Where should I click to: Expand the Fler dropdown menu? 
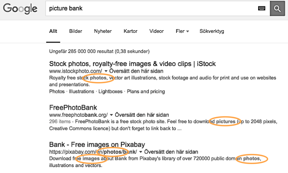(x=182, y=31)
